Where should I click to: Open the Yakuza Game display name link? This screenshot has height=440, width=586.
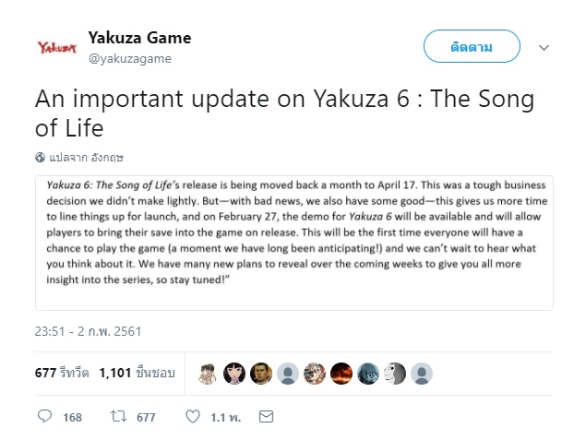(x=139, y=38)
